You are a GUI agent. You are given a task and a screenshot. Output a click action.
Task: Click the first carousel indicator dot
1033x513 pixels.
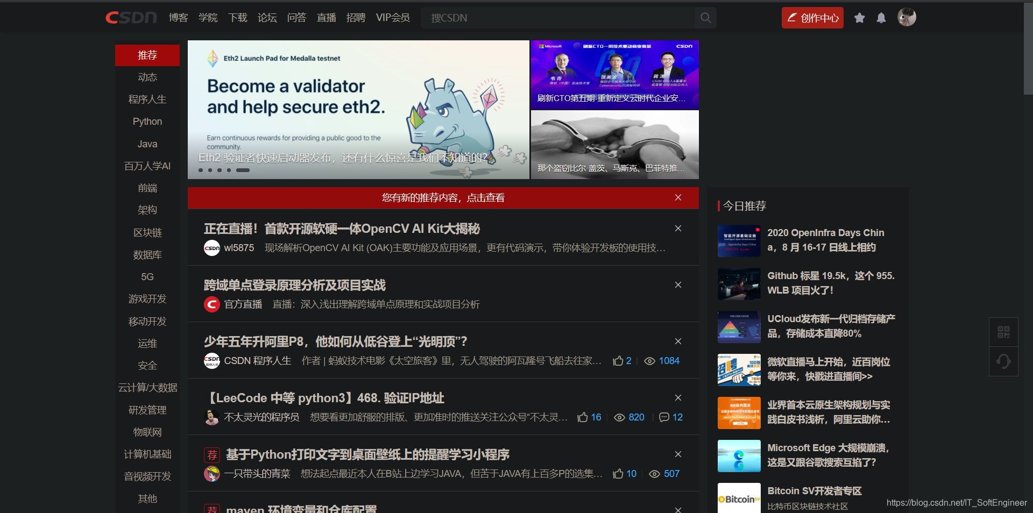tap(201, 170)
